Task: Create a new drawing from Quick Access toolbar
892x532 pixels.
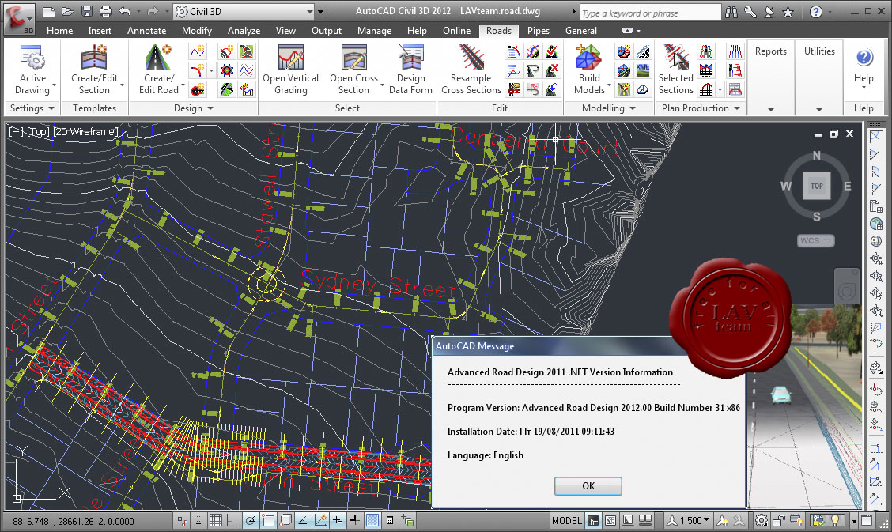Action: click(x=49, y=11)
